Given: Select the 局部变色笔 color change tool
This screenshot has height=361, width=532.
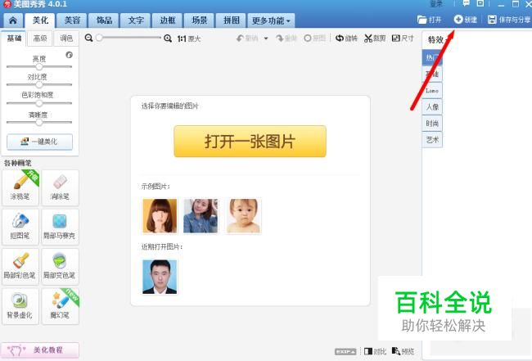Looking at the screenshot, I should (x=60, y=266).
